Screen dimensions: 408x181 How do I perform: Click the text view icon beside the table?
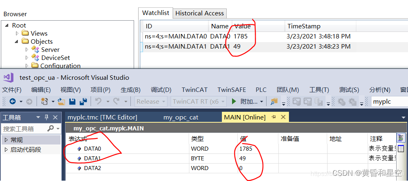(401, 138)
